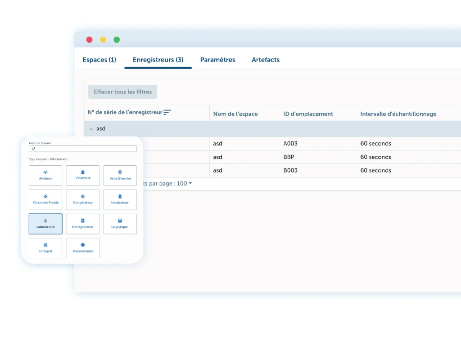
Task: Click 60 seconds in the B003 row
Action: tap(375, 170)
